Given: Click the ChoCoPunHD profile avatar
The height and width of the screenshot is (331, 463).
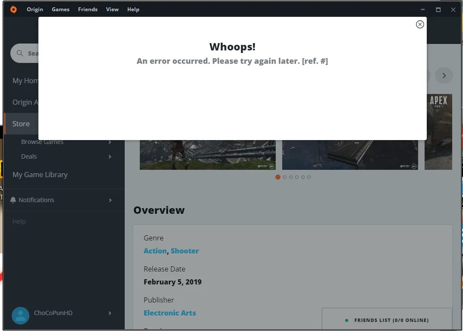Looking at the screenshot, I should 20,315.
